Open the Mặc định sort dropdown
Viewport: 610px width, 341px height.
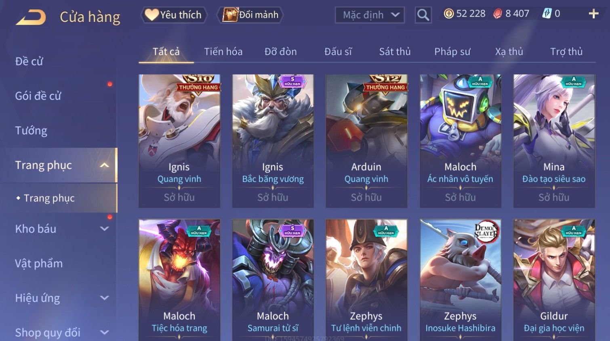tap(370, 15)
